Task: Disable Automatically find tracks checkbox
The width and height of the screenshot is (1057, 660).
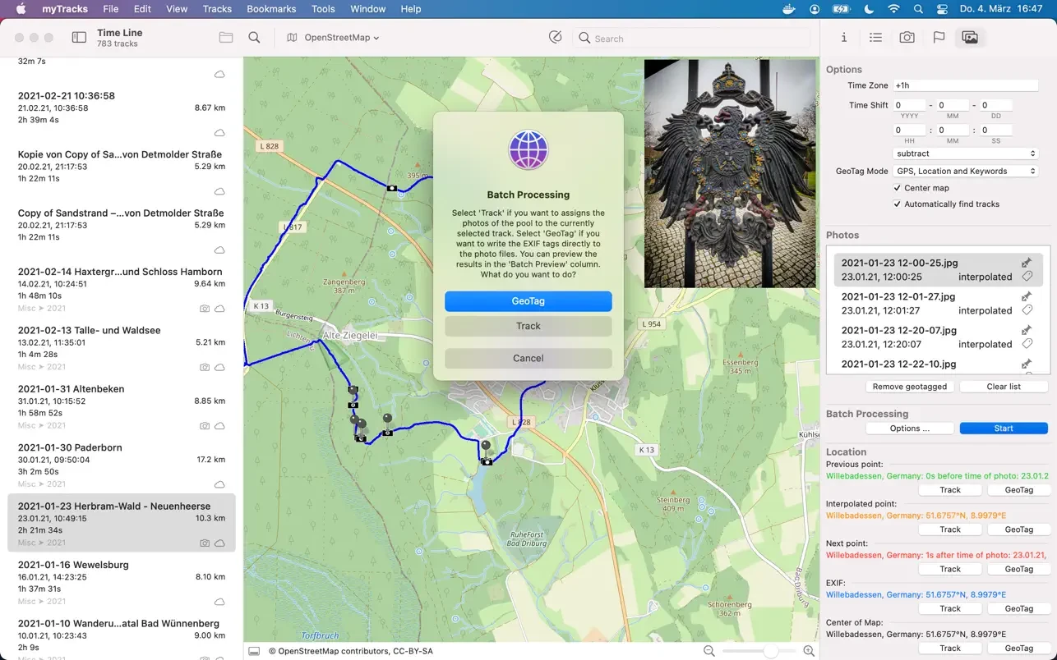Action: click(x=898, y=204)
